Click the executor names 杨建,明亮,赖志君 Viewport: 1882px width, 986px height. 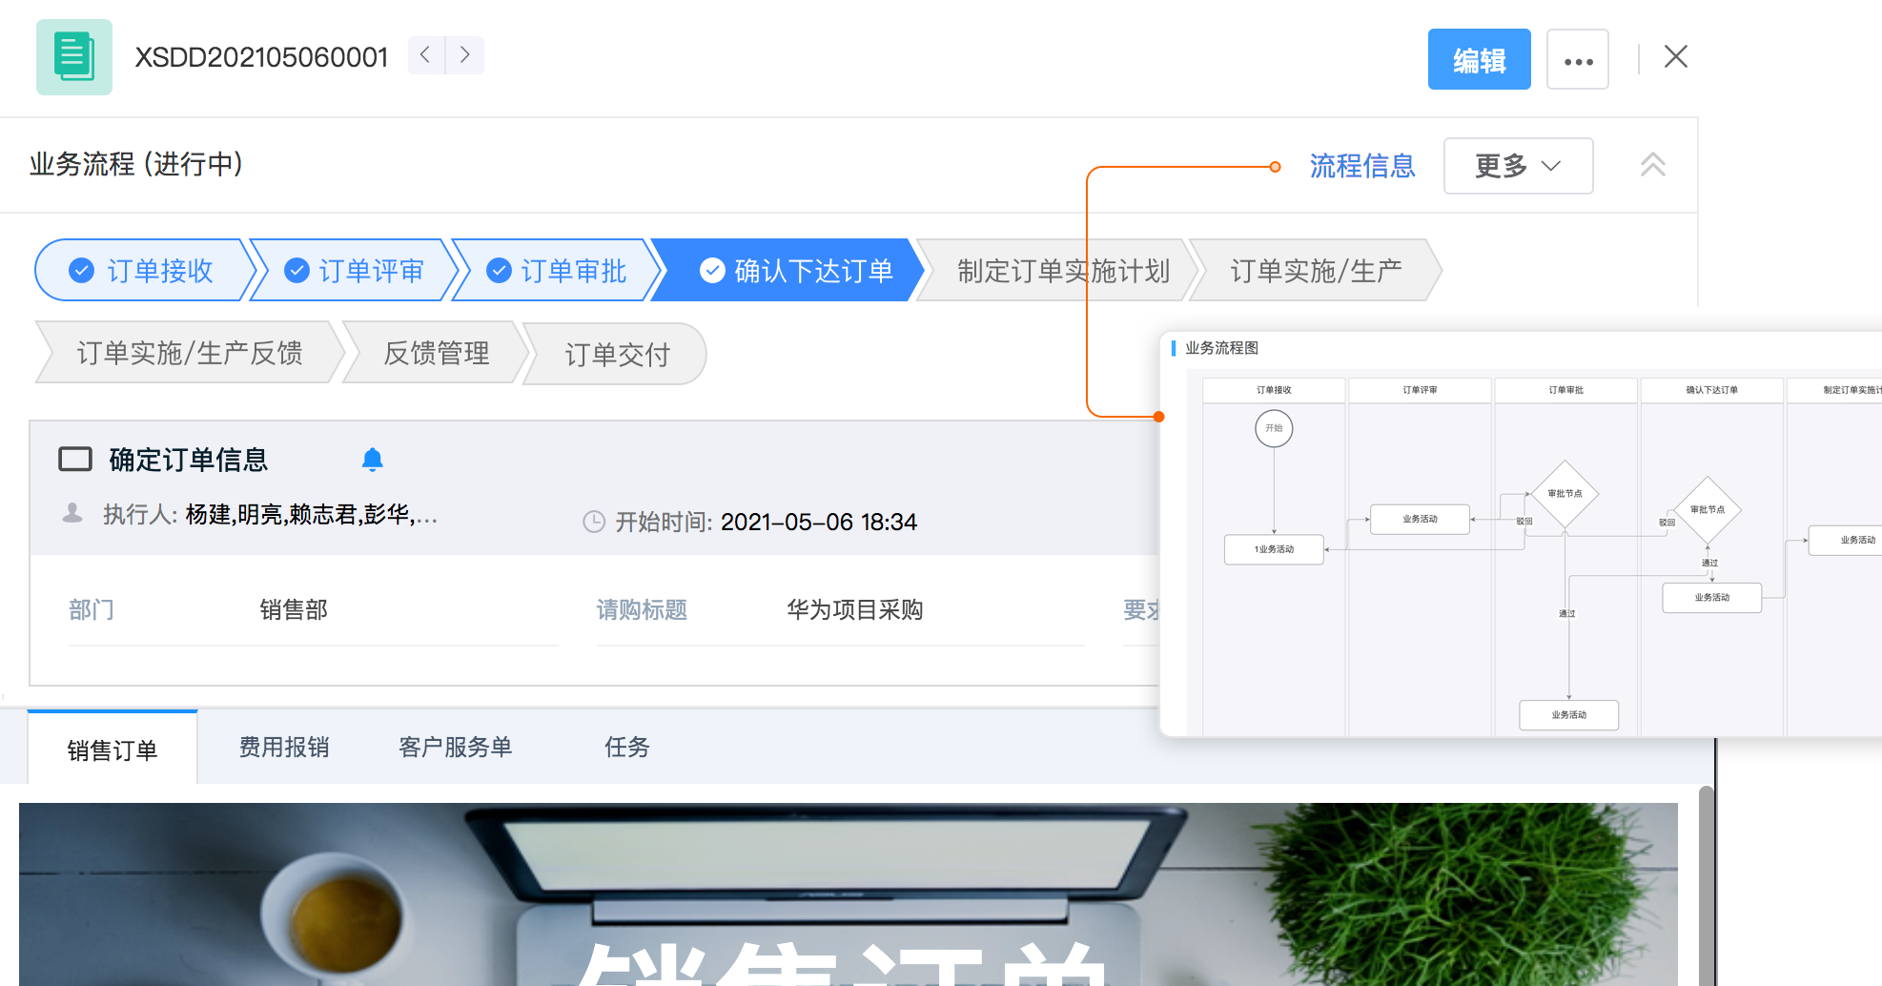(x=312, y=515)
